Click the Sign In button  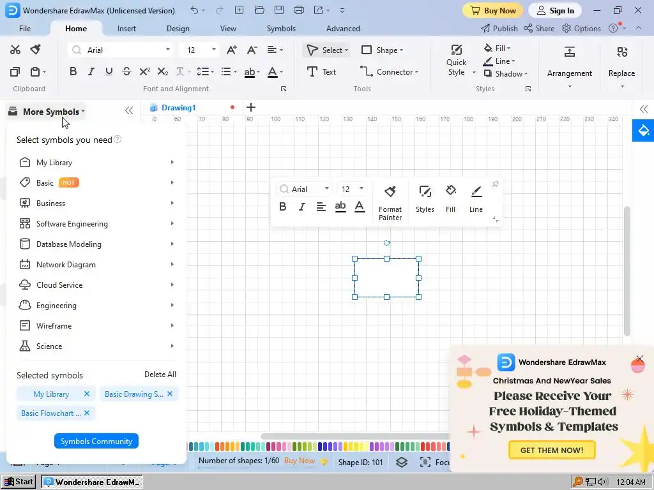coord(555,10)
